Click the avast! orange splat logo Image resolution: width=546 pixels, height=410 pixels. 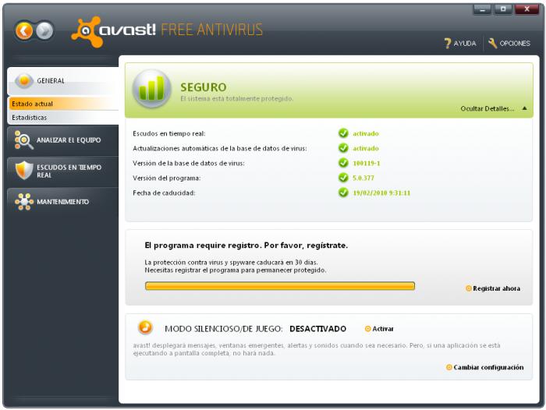(87, 32)
